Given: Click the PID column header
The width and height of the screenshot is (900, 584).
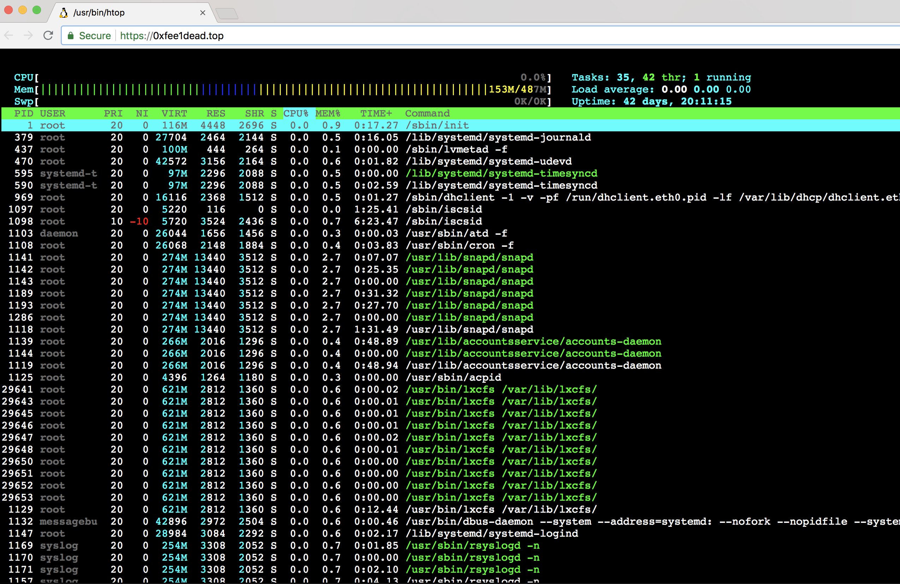Looking at the screenshot, I should tap(23, 113).
